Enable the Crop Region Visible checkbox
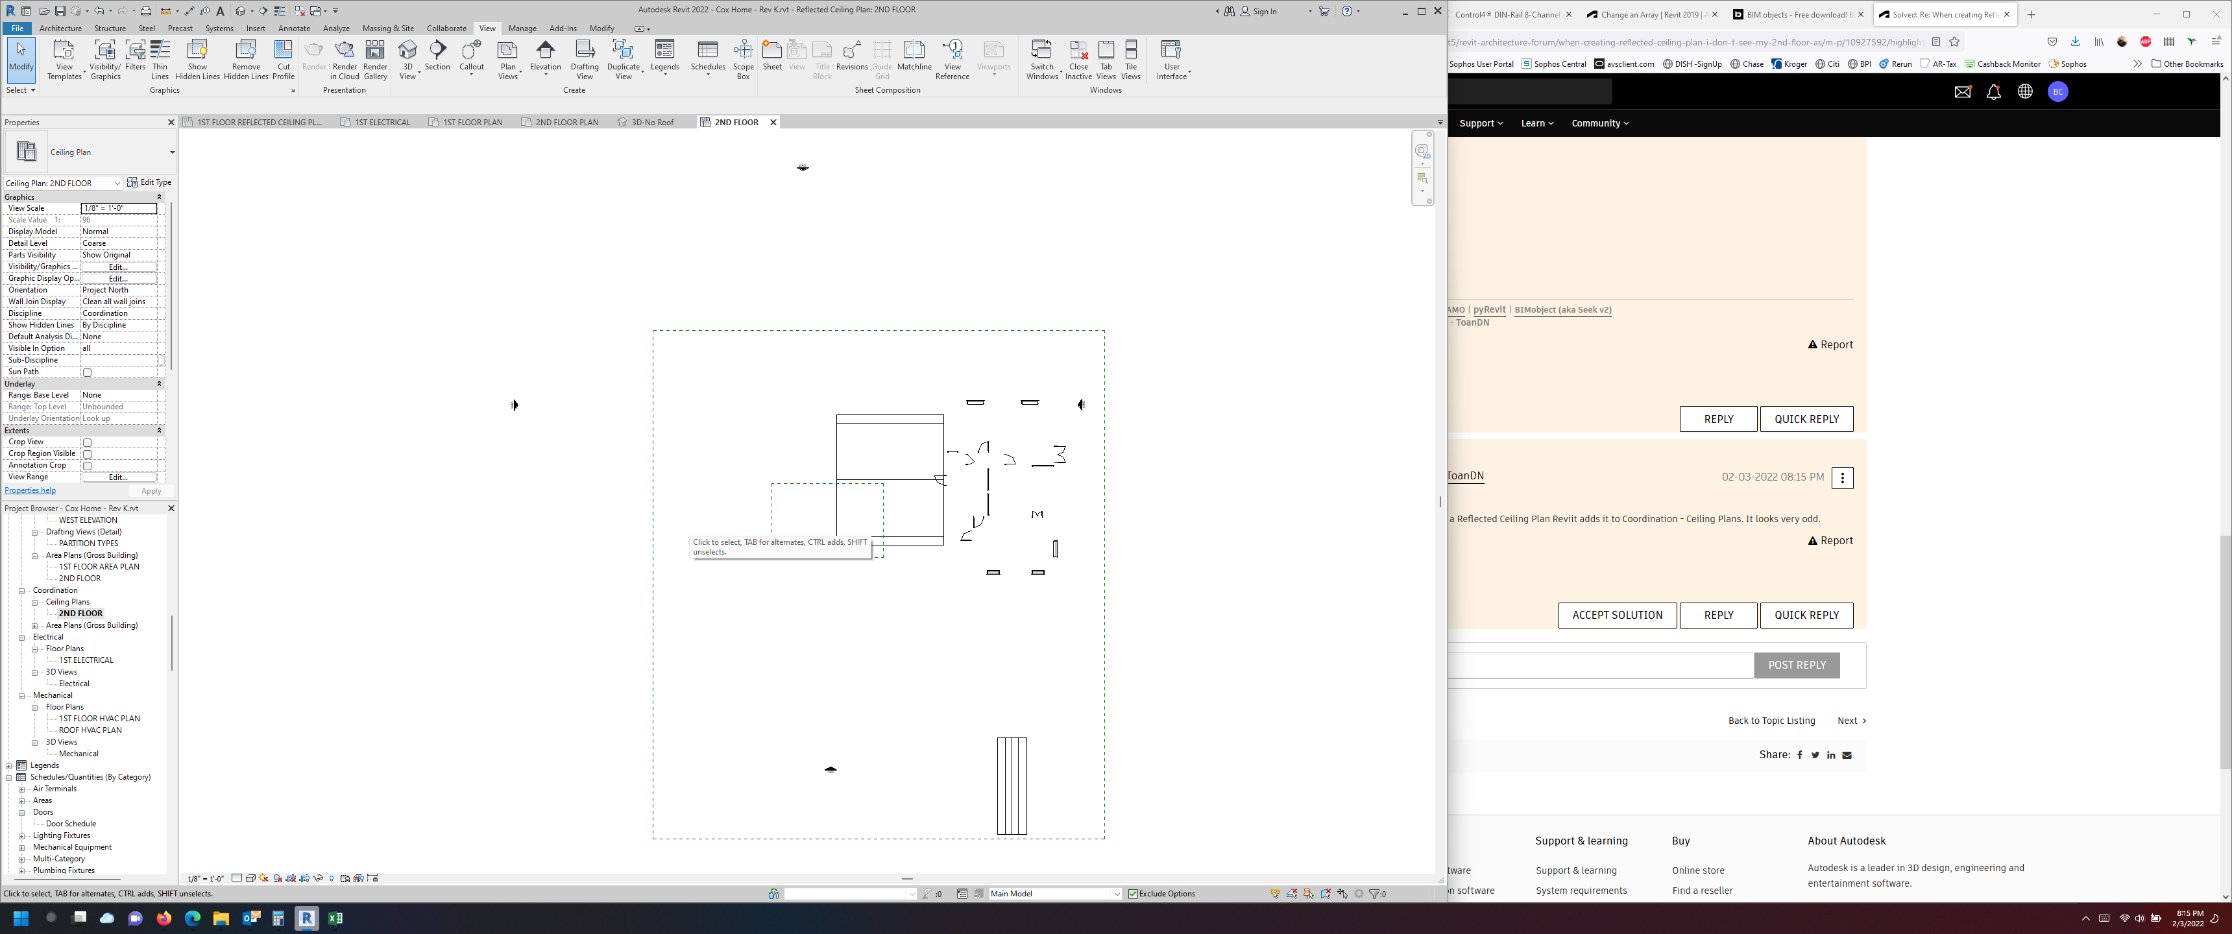This screenshot has height=934, width=2232. [x=87, y=454]
